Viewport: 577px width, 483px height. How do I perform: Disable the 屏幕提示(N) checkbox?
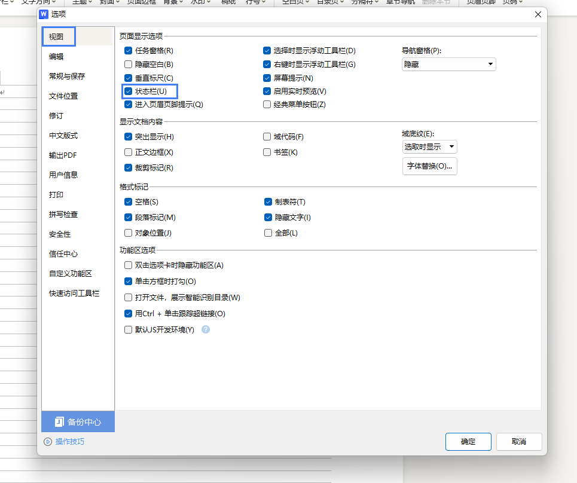(x=267, y=78)
